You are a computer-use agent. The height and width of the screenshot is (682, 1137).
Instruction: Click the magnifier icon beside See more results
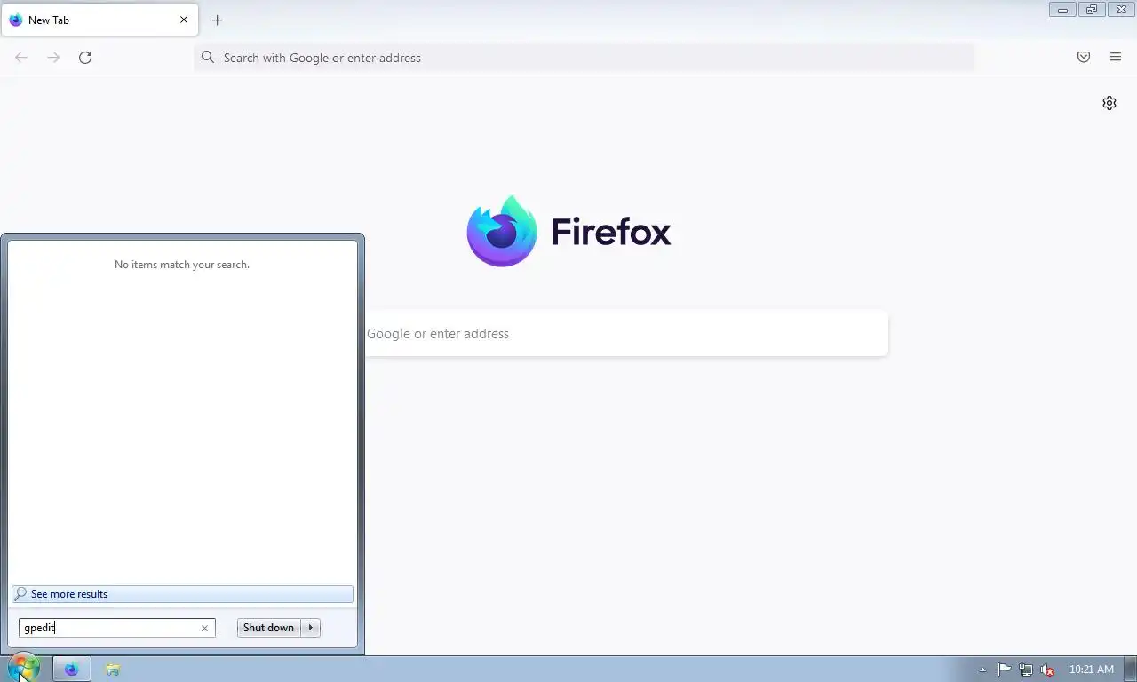tap(20, 594)
